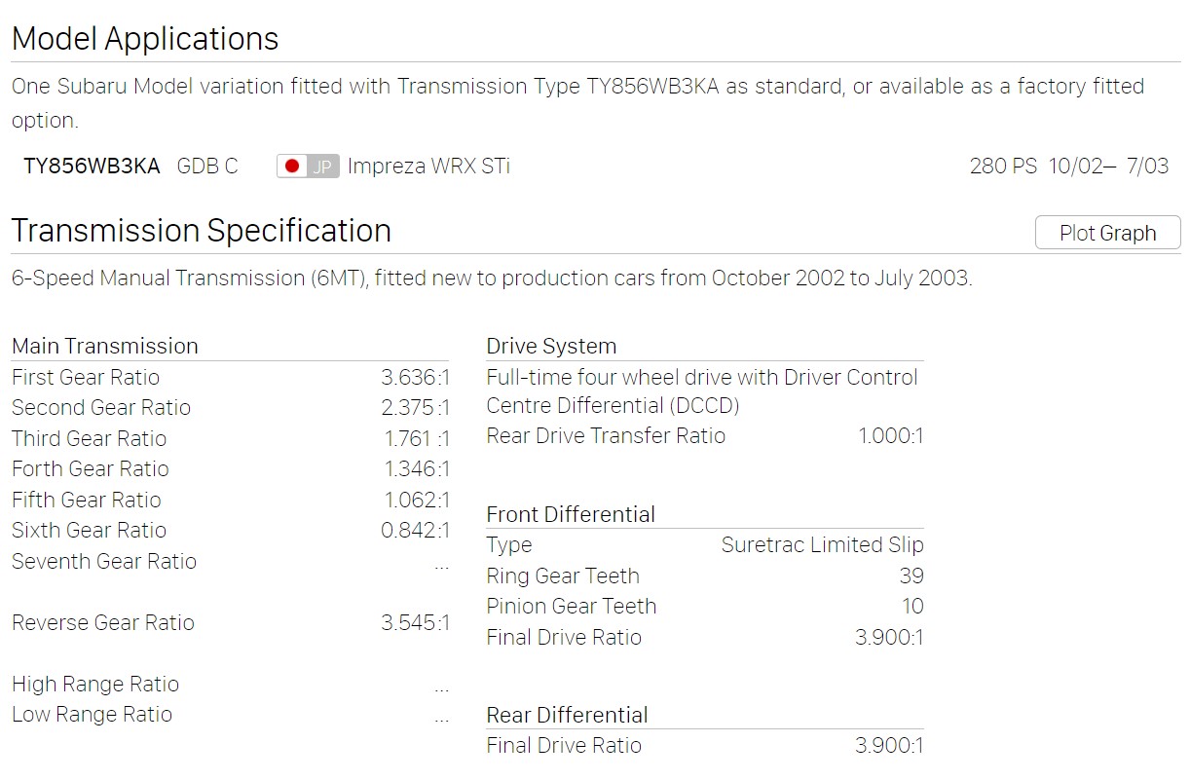Click the Front Differential section header
Viewport: 1190px width, 780px height.
tap(571, 514)
